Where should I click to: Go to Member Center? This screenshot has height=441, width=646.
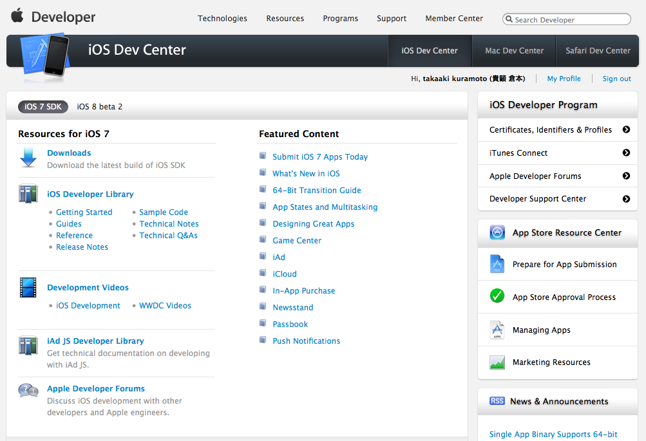coord(454,19)
